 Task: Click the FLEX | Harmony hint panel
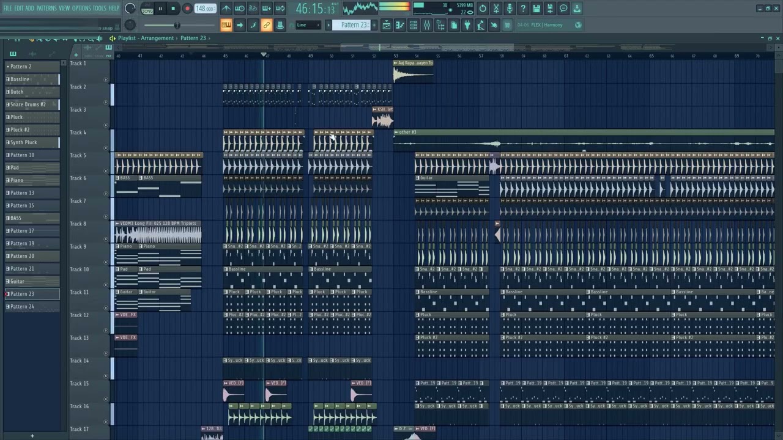pos(549,25)
